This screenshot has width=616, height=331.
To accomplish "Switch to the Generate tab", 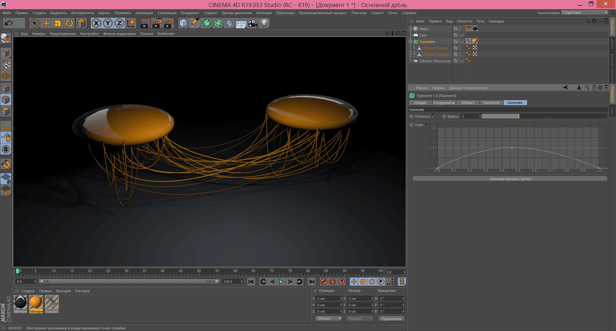I will [x=515, y=103].
